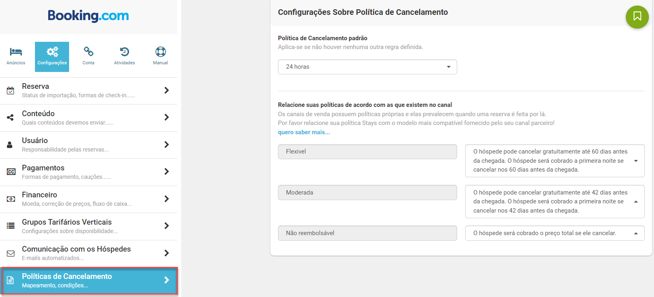Click the Booking.com logo
The height and width of the screenshot is (297, 654).
88,16
